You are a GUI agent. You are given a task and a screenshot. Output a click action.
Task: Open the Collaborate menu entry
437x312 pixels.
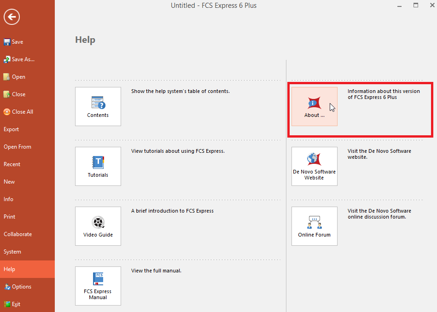(27, 234)
